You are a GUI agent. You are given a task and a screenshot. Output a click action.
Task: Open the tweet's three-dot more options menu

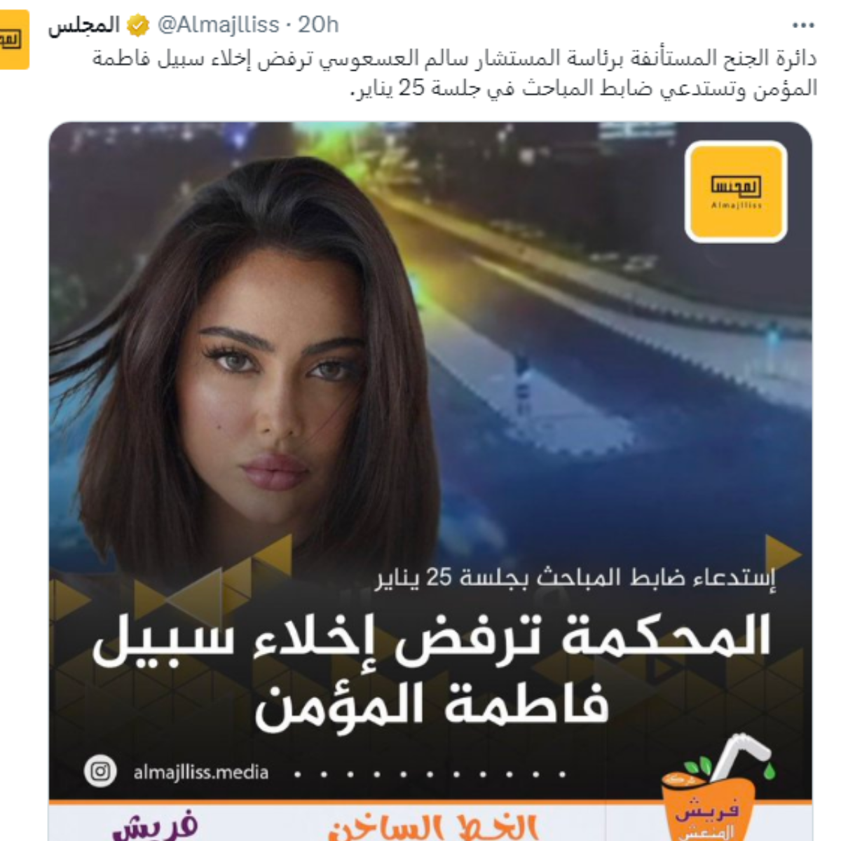click(x=803, y=26)
